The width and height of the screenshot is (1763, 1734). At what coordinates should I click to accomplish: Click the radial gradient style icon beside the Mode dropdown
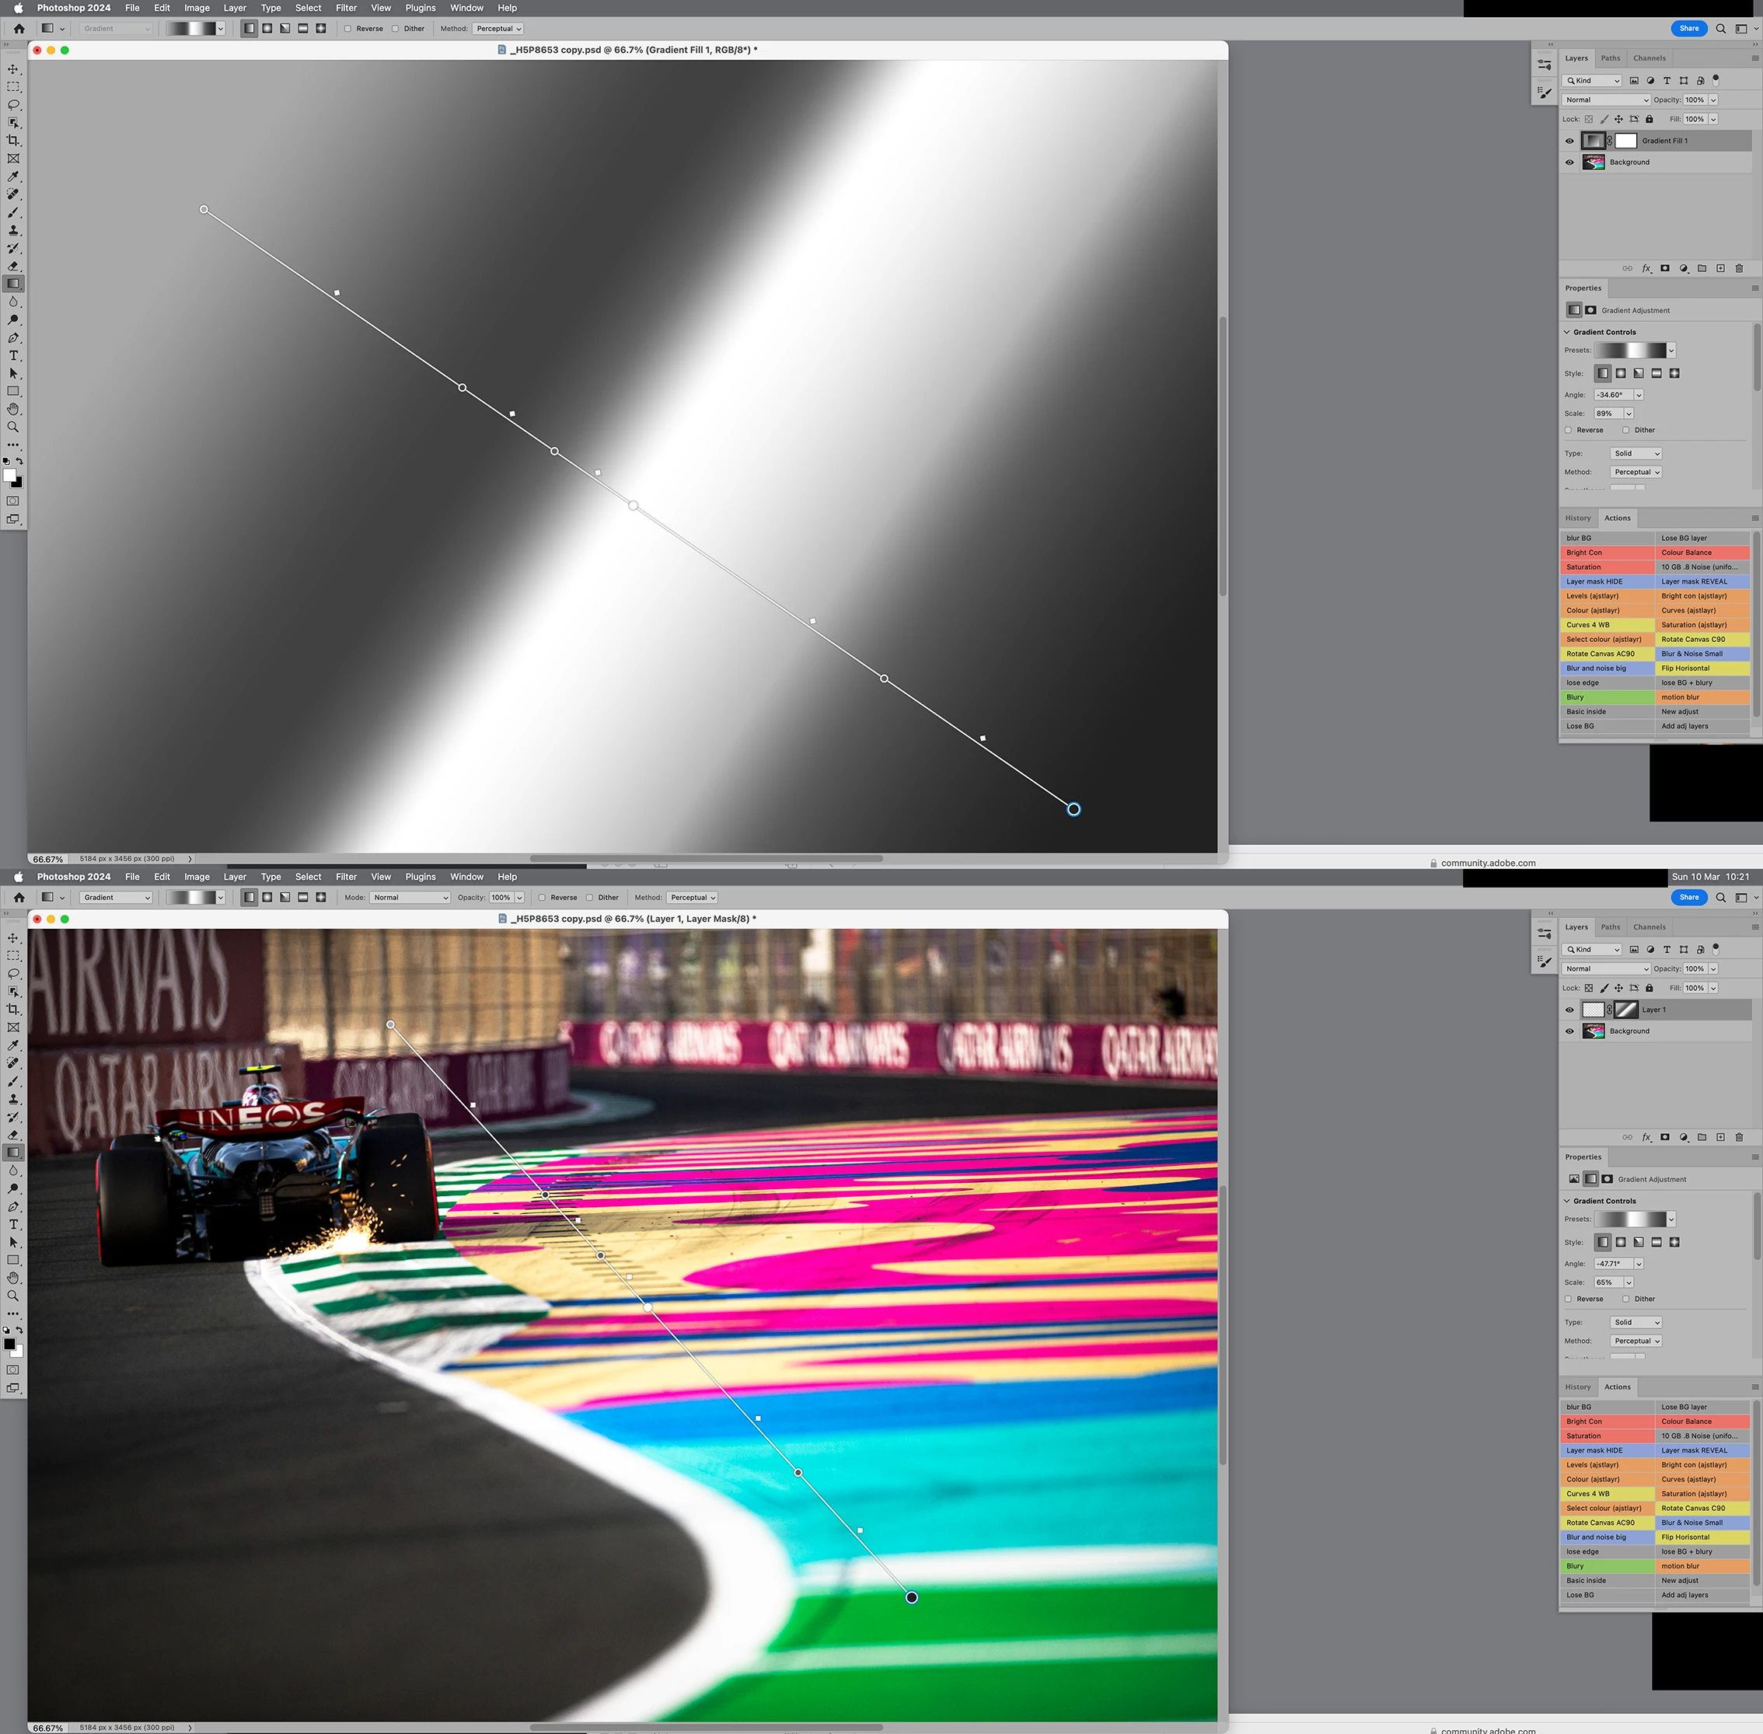click(267, 897)
